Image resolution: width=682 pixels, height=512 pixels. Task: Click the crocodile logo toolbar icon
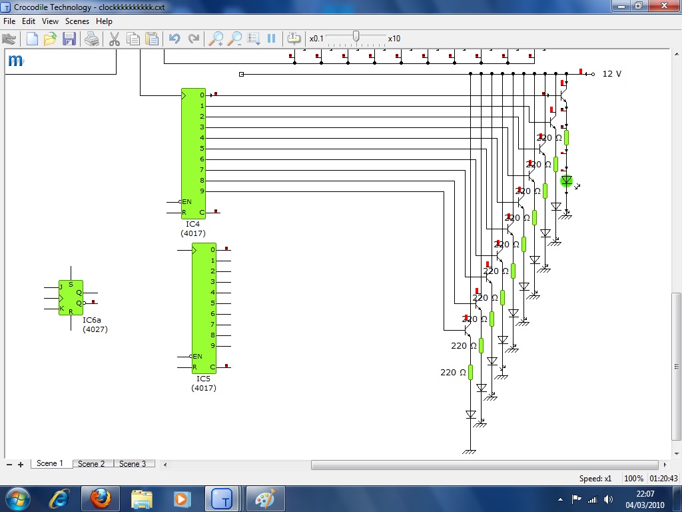tap(9, 39)
